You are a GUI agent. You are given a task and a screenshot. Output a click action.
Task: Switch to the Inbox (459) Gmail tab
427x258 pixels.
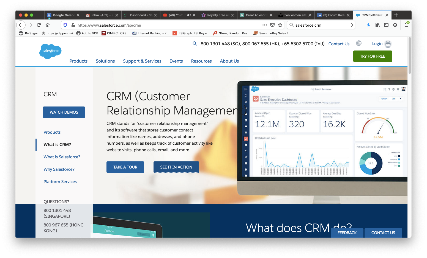102,15
